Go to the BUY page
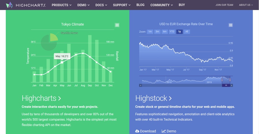Screen dimensions: 259x134 (x=182, y=5)
